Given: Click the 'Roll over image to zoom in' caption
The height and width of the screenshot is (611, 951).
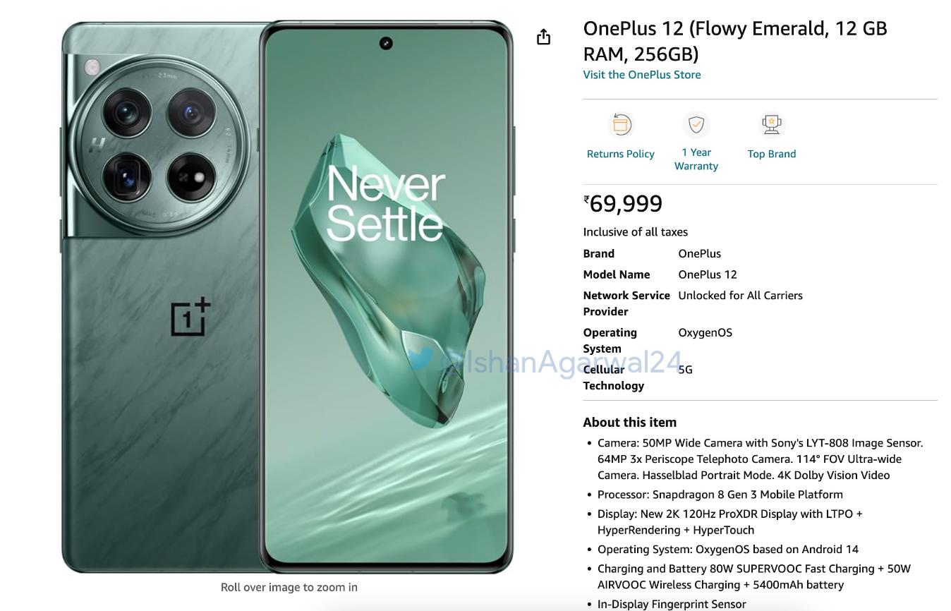Looking at the screenshot, I should pyautogui.click(x=289, y=587).
